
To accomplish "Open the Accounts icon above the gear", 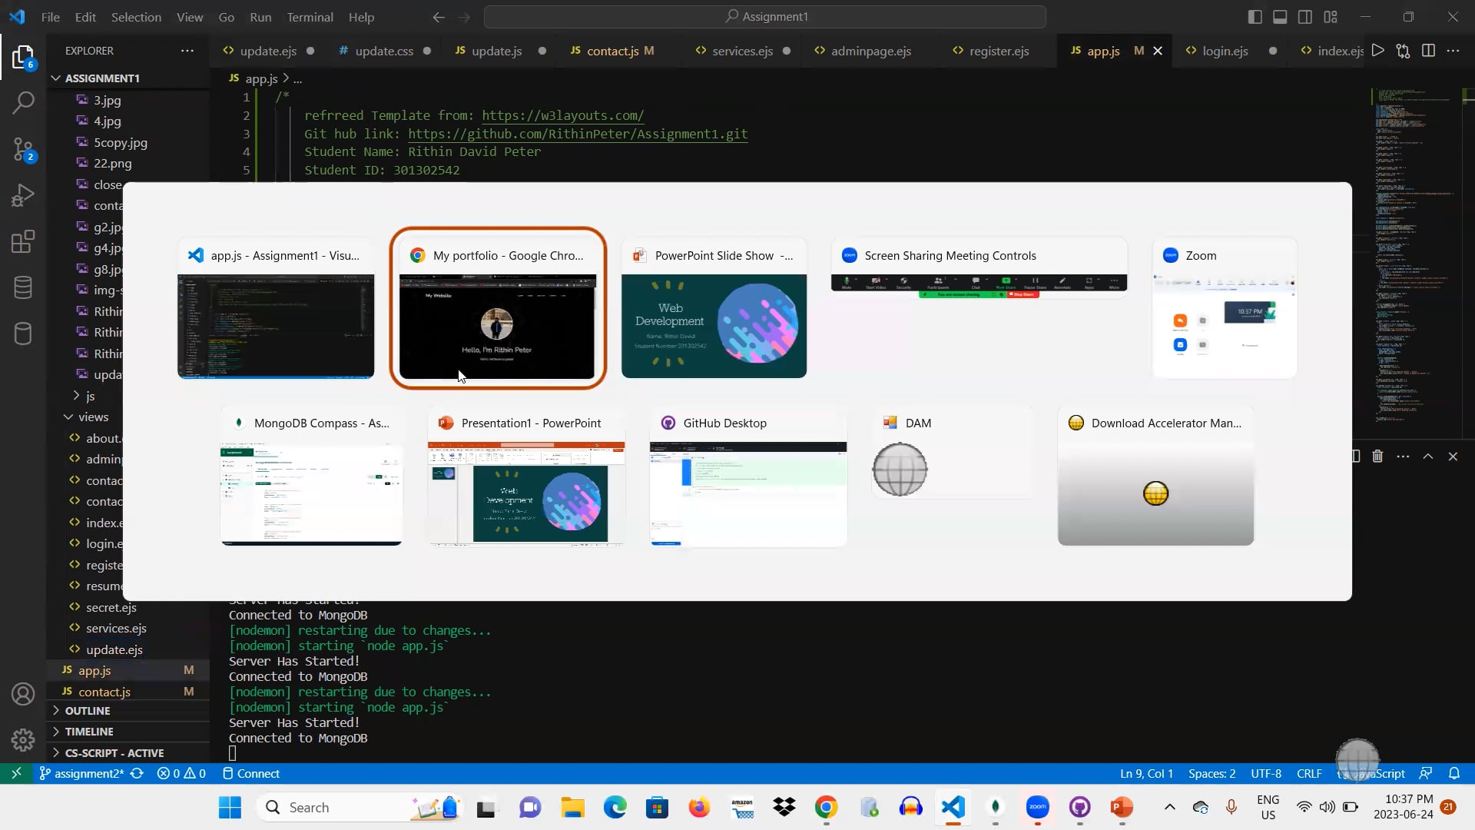I will click(23, 693).
